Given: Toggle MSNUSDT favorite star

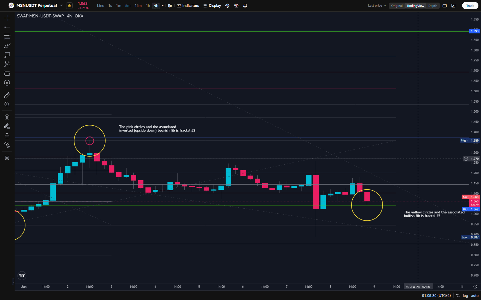Looking at the screenshot, I should coord(69,5).
